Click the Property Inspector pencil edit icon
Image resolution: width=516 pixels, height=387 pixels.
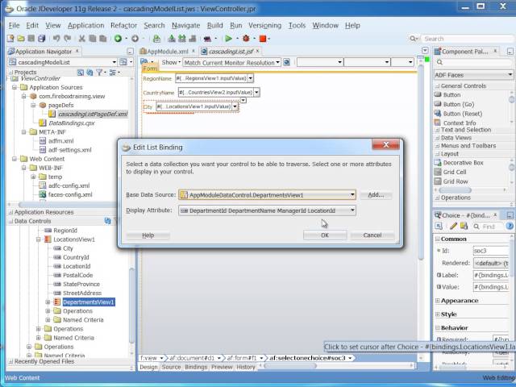453,226
